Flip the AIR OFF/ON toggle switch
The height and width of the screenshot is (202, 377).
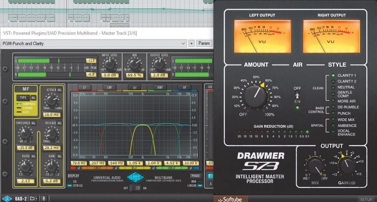tap(297, 95)
